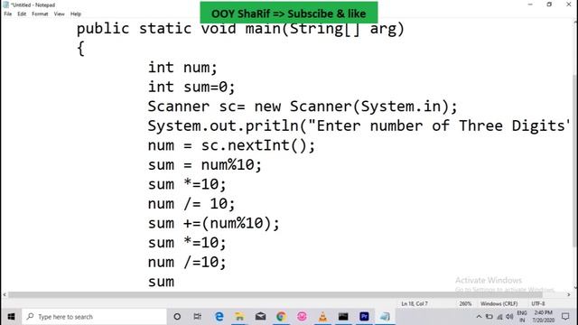The height and width of the screenshot is (325, 578).
Task: Click the 'num = sc.nextInt();' line
Action: (x=231, y=145)
